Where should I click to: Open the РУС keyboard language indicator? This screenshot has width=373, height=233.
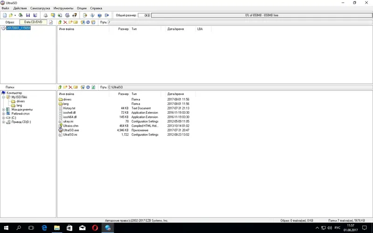337,228
